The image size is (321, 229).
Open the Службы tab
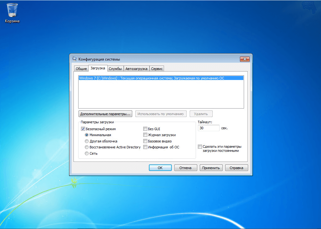click(115, 69)
